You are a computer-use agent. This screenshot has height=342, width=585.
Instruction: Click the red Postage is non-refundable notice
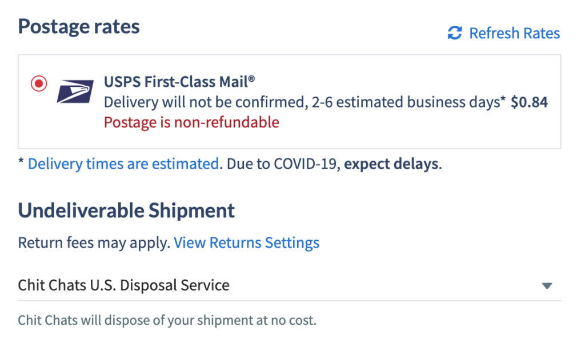[x=191, y=122]
